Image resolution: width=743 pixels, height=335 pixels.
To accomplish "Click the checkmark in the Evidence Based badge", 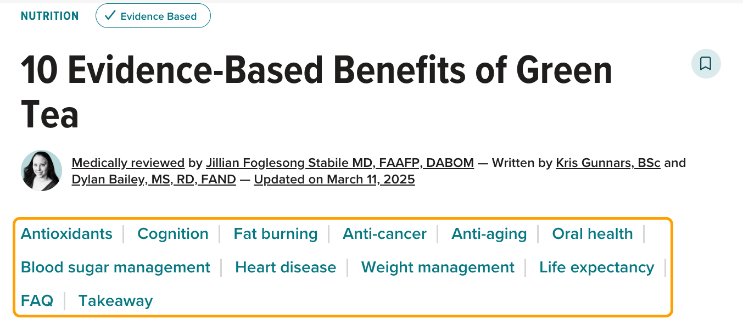I will [109, 16].
